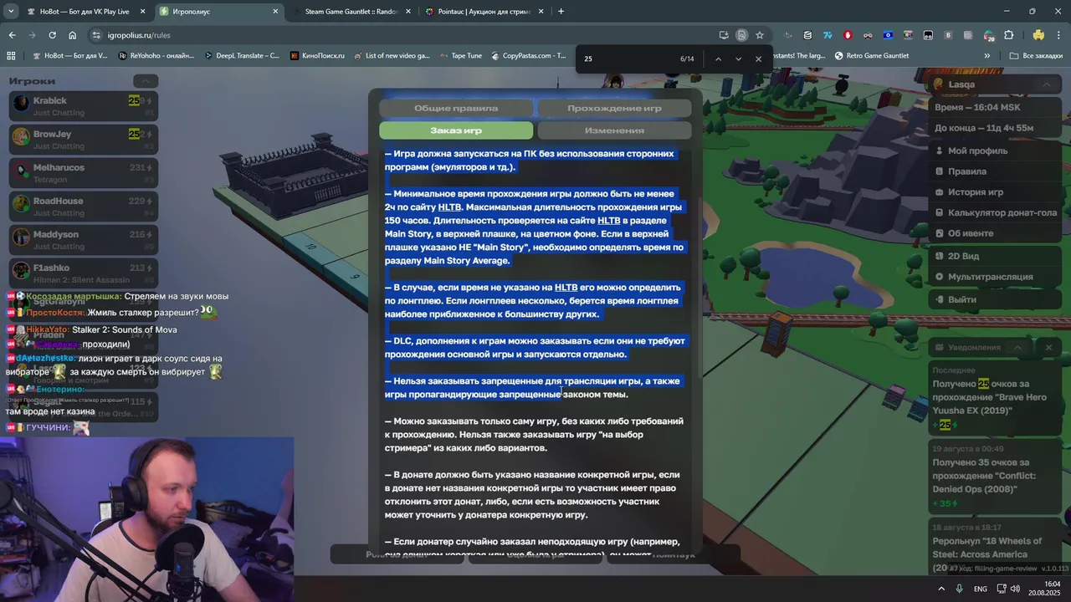Collapse the Уведомления notifications panel
This screenshot has width=1071, height=602.
(1017, 347)
